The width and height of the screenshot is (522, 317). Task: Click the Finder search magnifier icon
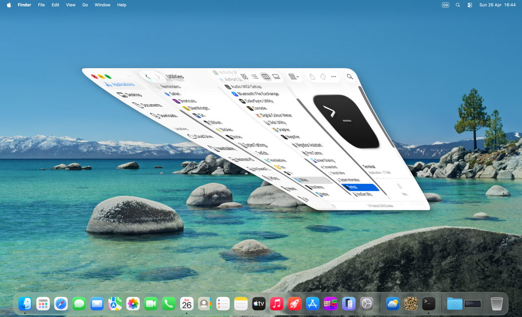(350, 77)
